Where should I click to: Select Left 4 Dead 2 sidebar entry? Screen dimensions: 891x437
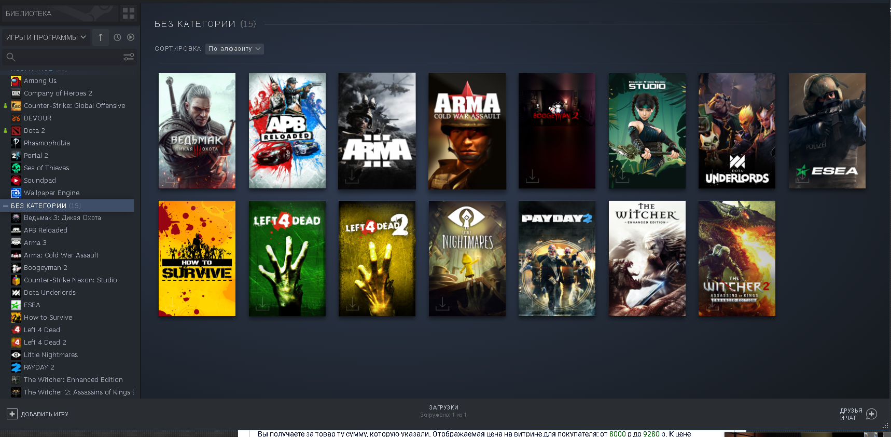(45, 343)
